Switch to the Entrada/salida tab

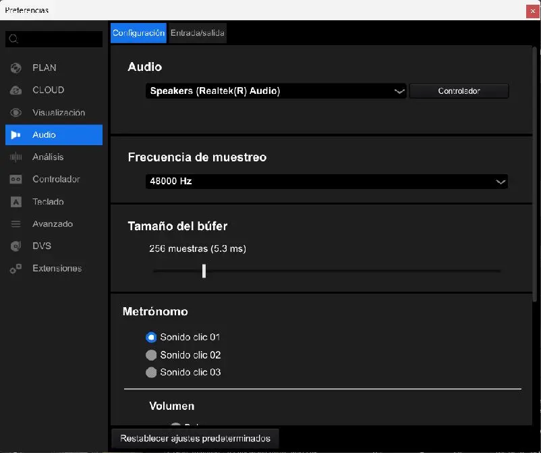(198, 33)
